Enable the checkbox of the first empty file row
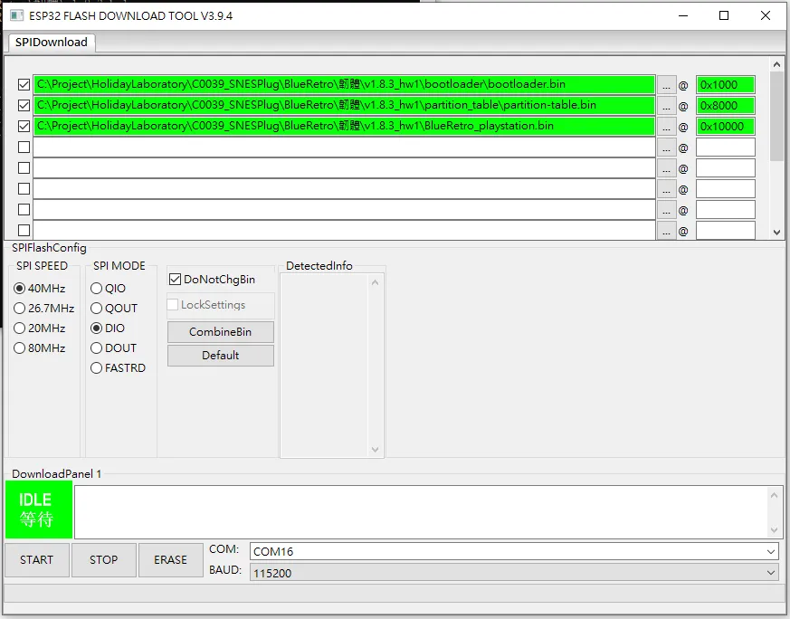 24,148
